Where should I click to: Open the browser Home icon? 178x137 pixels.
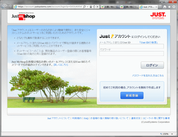(165, 7)
